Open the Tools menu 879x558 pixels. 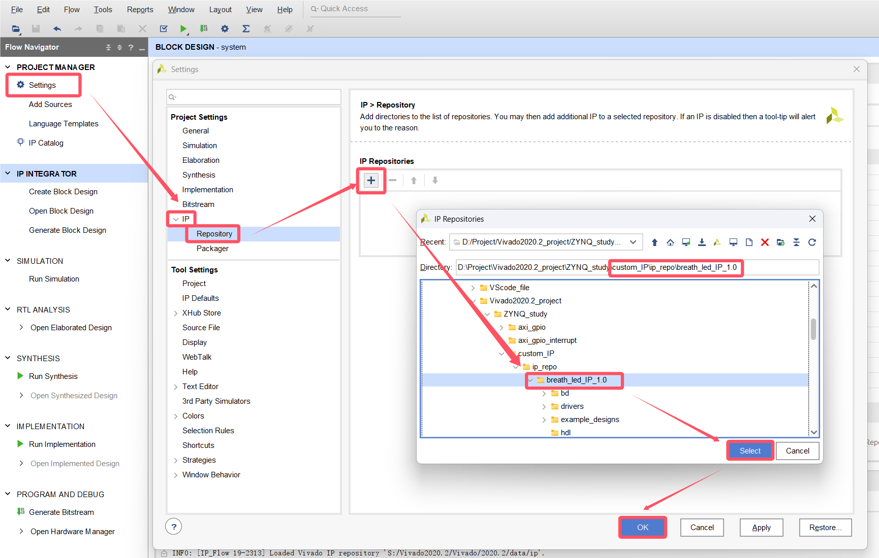point(103,10)
